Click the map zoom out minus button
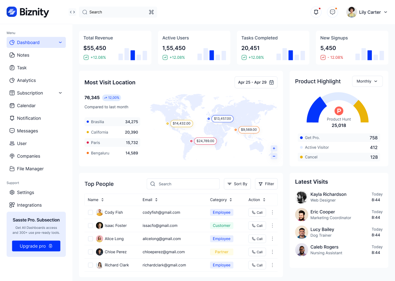 [274, 156]
